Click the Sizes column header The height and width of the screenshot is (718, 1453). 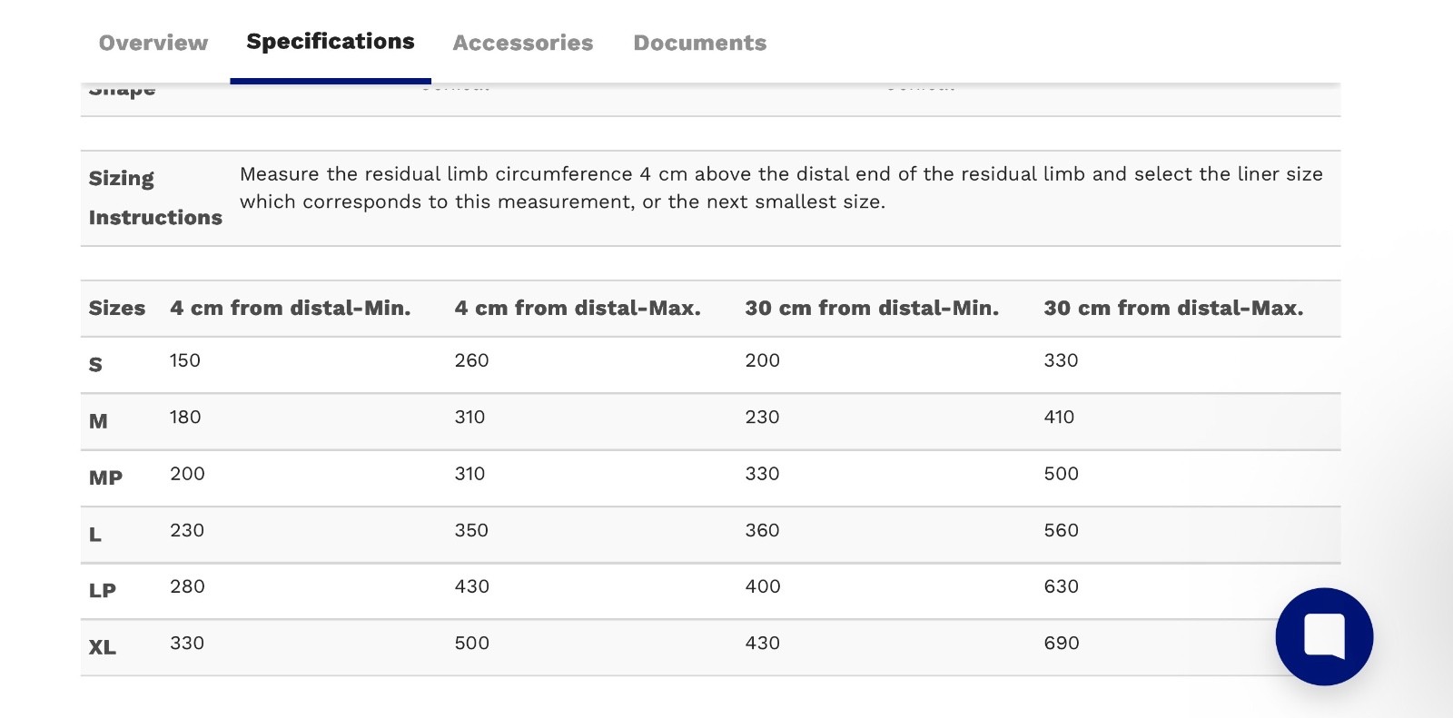(117, 309)
